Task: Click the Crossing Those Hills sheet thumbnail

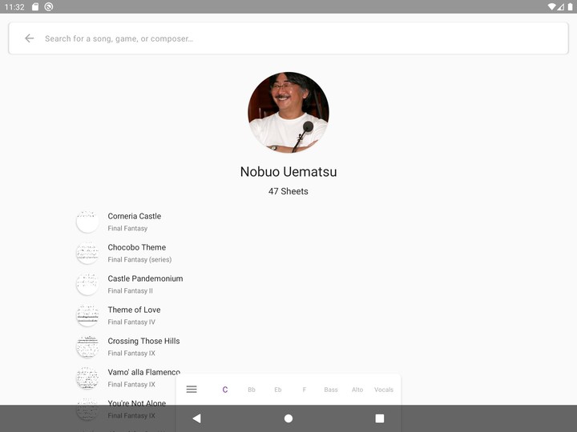Action: point(87,346)
